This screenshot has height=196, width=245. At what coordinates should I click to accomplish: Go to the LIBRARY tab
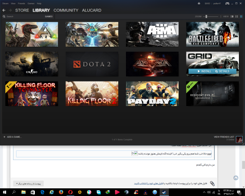coord(41,10)
